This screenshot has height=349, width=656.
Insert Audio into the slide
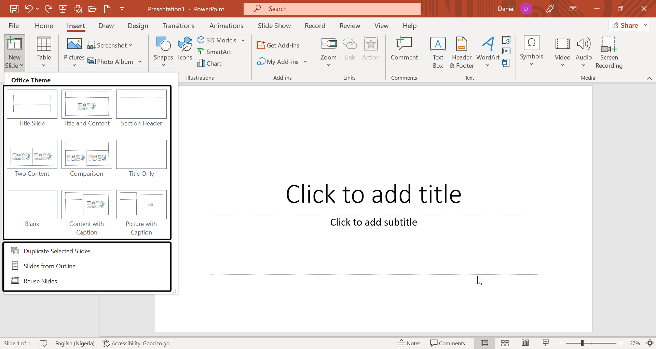tap(584, 51)
